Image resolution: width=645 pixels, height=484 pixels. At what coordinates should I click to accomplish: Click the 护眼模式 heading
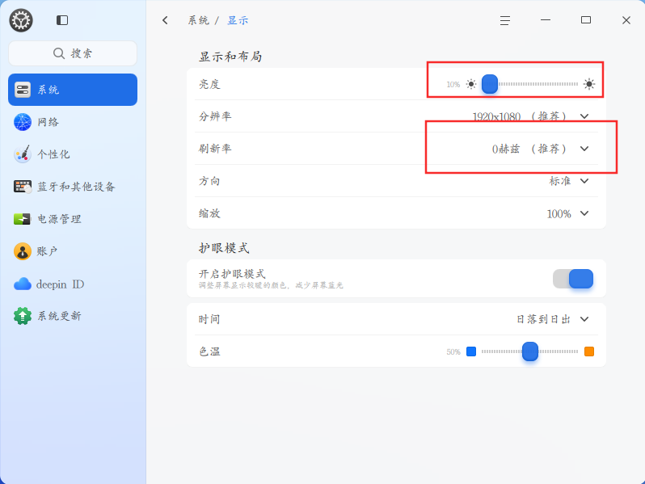(224, 248)
